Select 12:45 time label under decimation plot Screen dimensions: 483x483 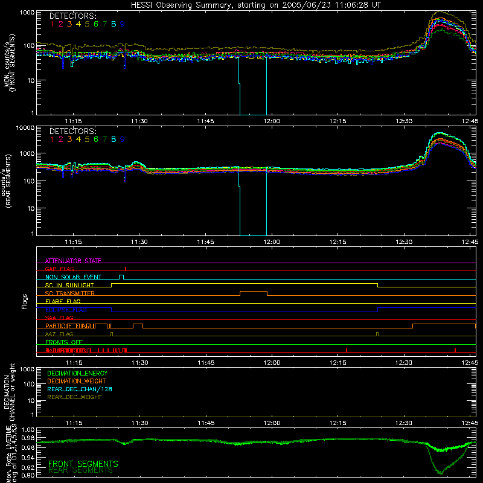[470, 423]
